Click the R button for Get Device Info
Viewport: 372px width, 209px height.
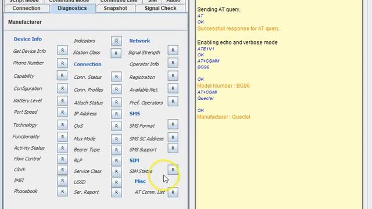(62, 51)
